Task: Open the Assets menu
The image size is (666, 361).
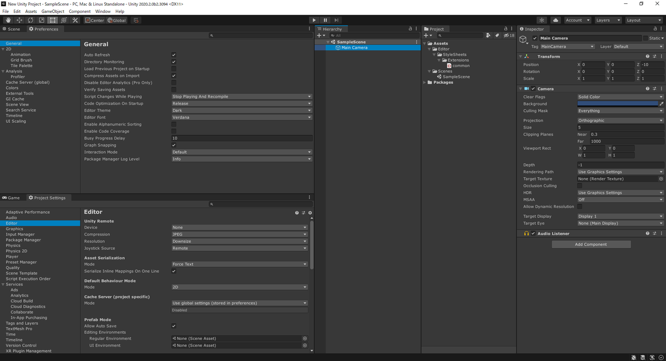Action: (x=31, y=11)
